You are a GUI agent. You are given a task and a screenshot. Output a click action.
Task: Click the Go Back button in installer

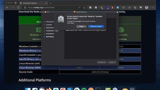(102, 62)
